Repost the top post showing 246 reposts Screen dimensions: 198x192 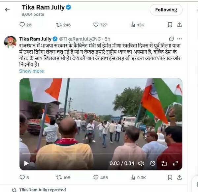[63, 25]
